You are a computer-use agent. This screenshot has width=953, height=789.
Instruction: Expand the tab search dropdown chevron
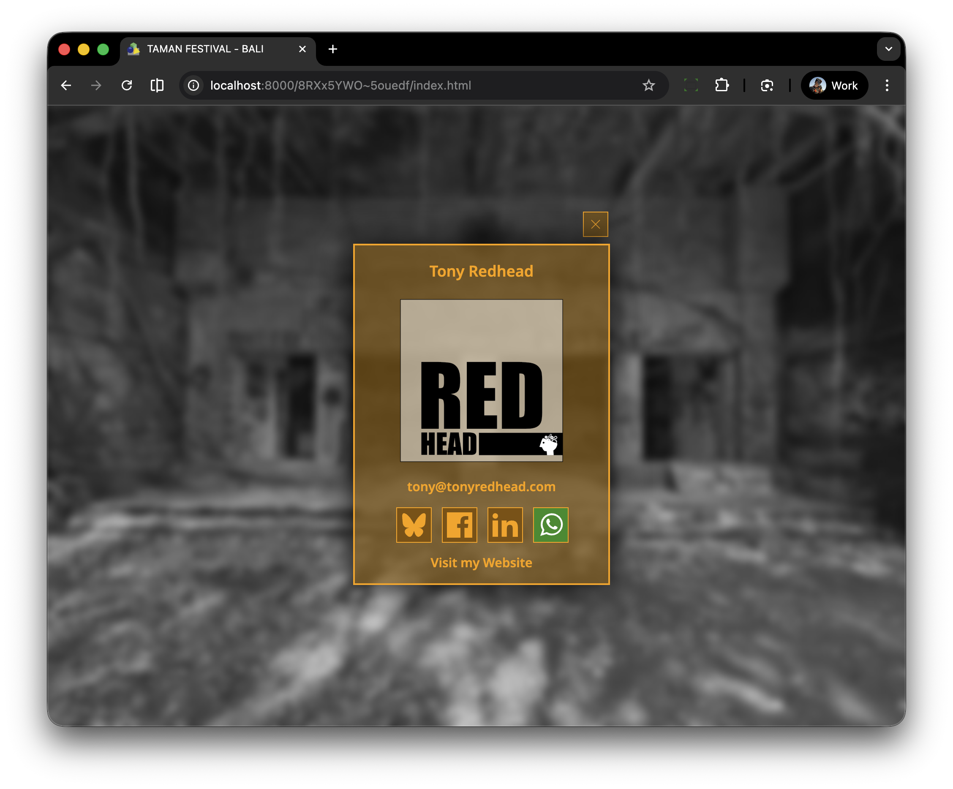[888, 49]
